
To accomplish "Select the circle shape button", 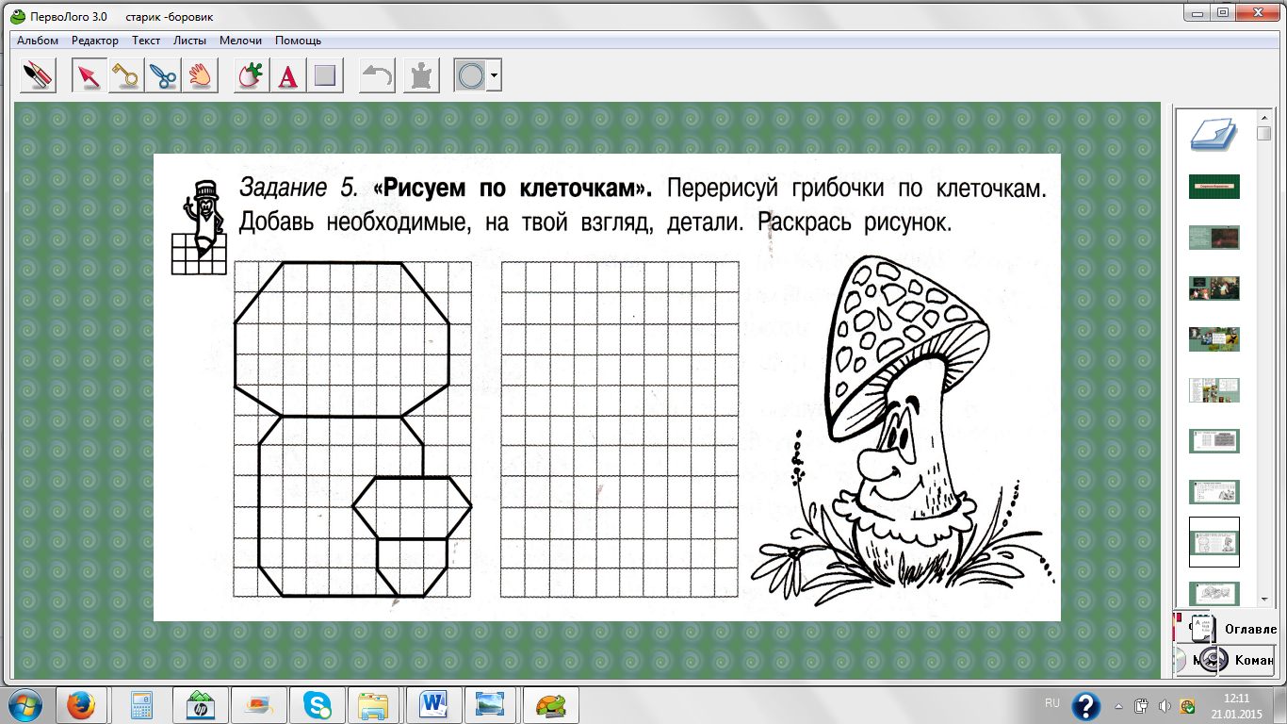I will [x=470, y=75].
